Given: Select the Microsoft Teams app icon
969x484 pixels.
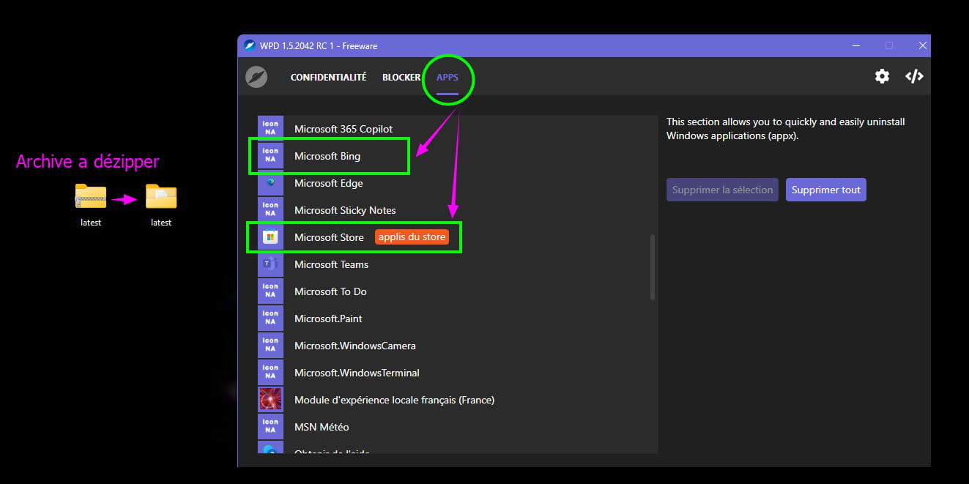Looking at the screenshot, I should 270,264.
